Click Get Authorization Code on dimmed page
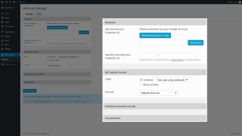Image resolution: width=242 pixels, height=136 pixels. point(57,28)
